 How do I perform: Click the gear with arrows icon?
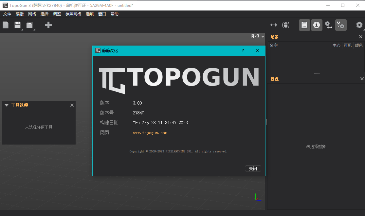[x=328, y=25]
